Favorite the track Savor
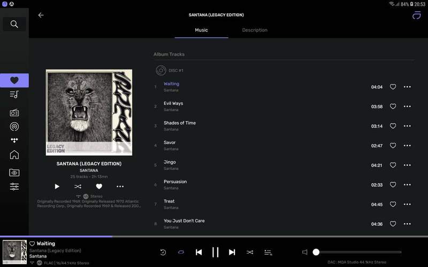 point(393,146)
